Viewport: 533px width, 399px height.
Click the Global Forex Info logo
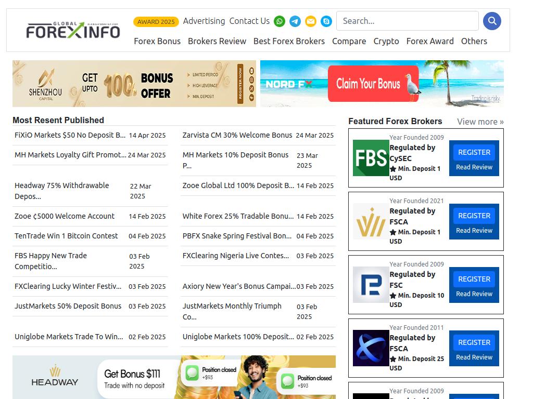tap(73, 30)
